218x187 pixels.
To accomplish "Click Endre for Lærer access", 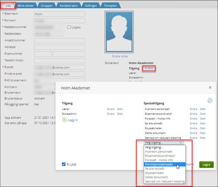I will [x=111, y=109].
